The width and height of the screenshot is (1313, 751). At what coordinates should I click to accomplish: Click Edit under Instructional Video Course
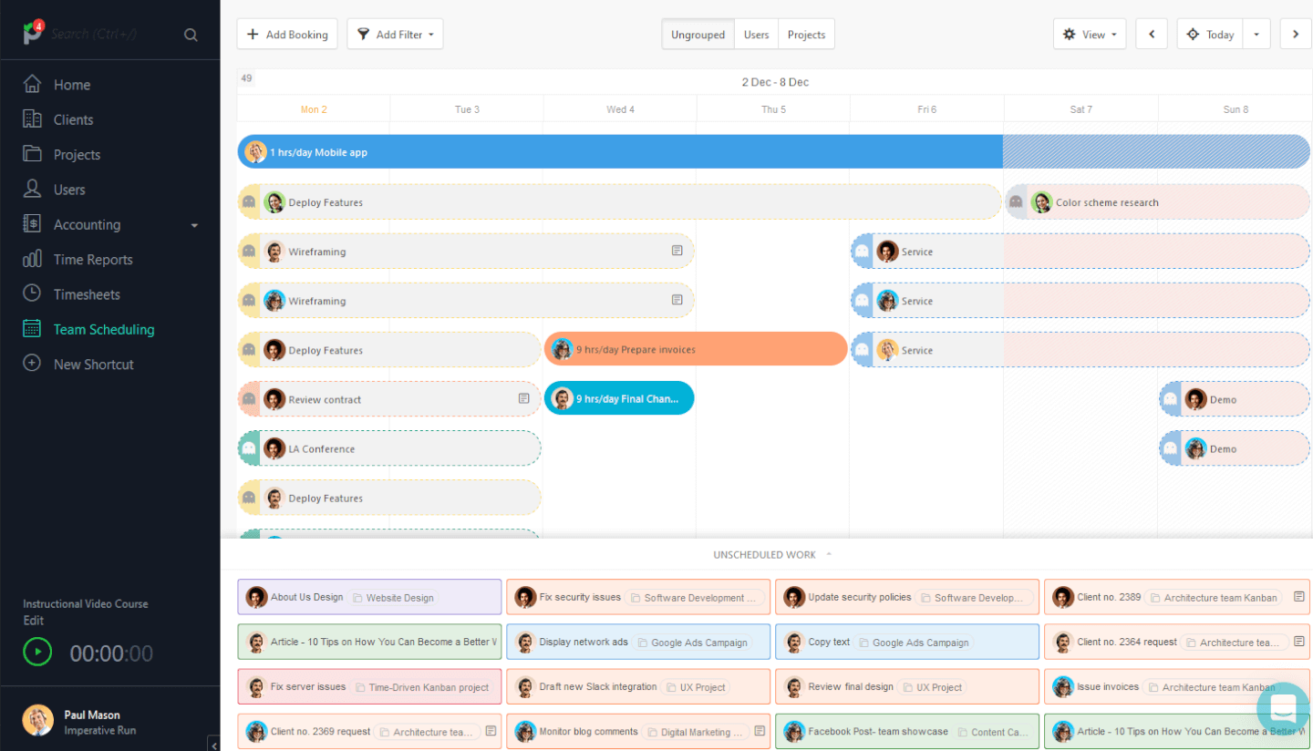point(32,621)
